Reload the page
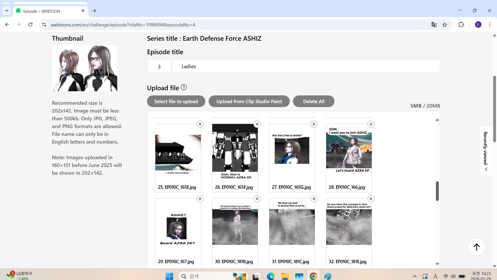Screen dimensions: 497x280 tap(31, 25)
